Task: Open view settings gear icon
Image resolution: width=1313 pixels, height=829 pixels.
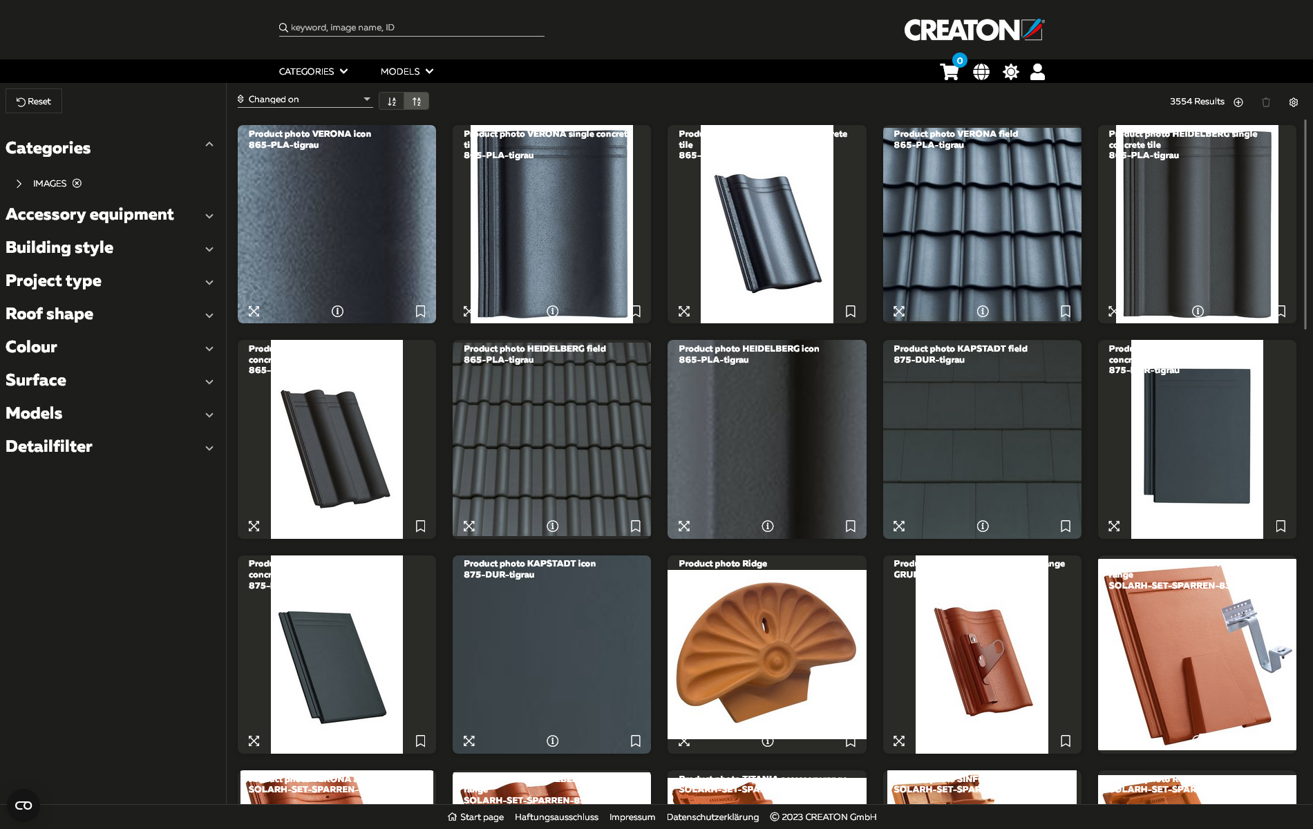Action: [1294, 102]
